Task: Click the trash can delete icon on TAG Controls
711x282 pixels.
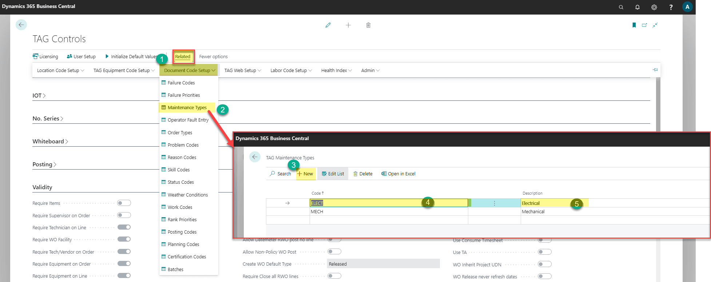Action: coord(368,25)
